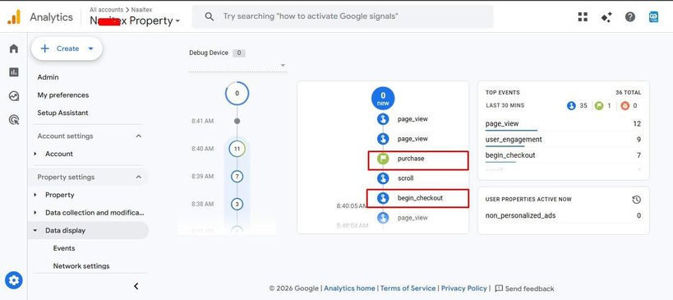The width and height of the screenshot is (673, 300).
Task: Collapse the Property settings section
Action: (138, 177)
